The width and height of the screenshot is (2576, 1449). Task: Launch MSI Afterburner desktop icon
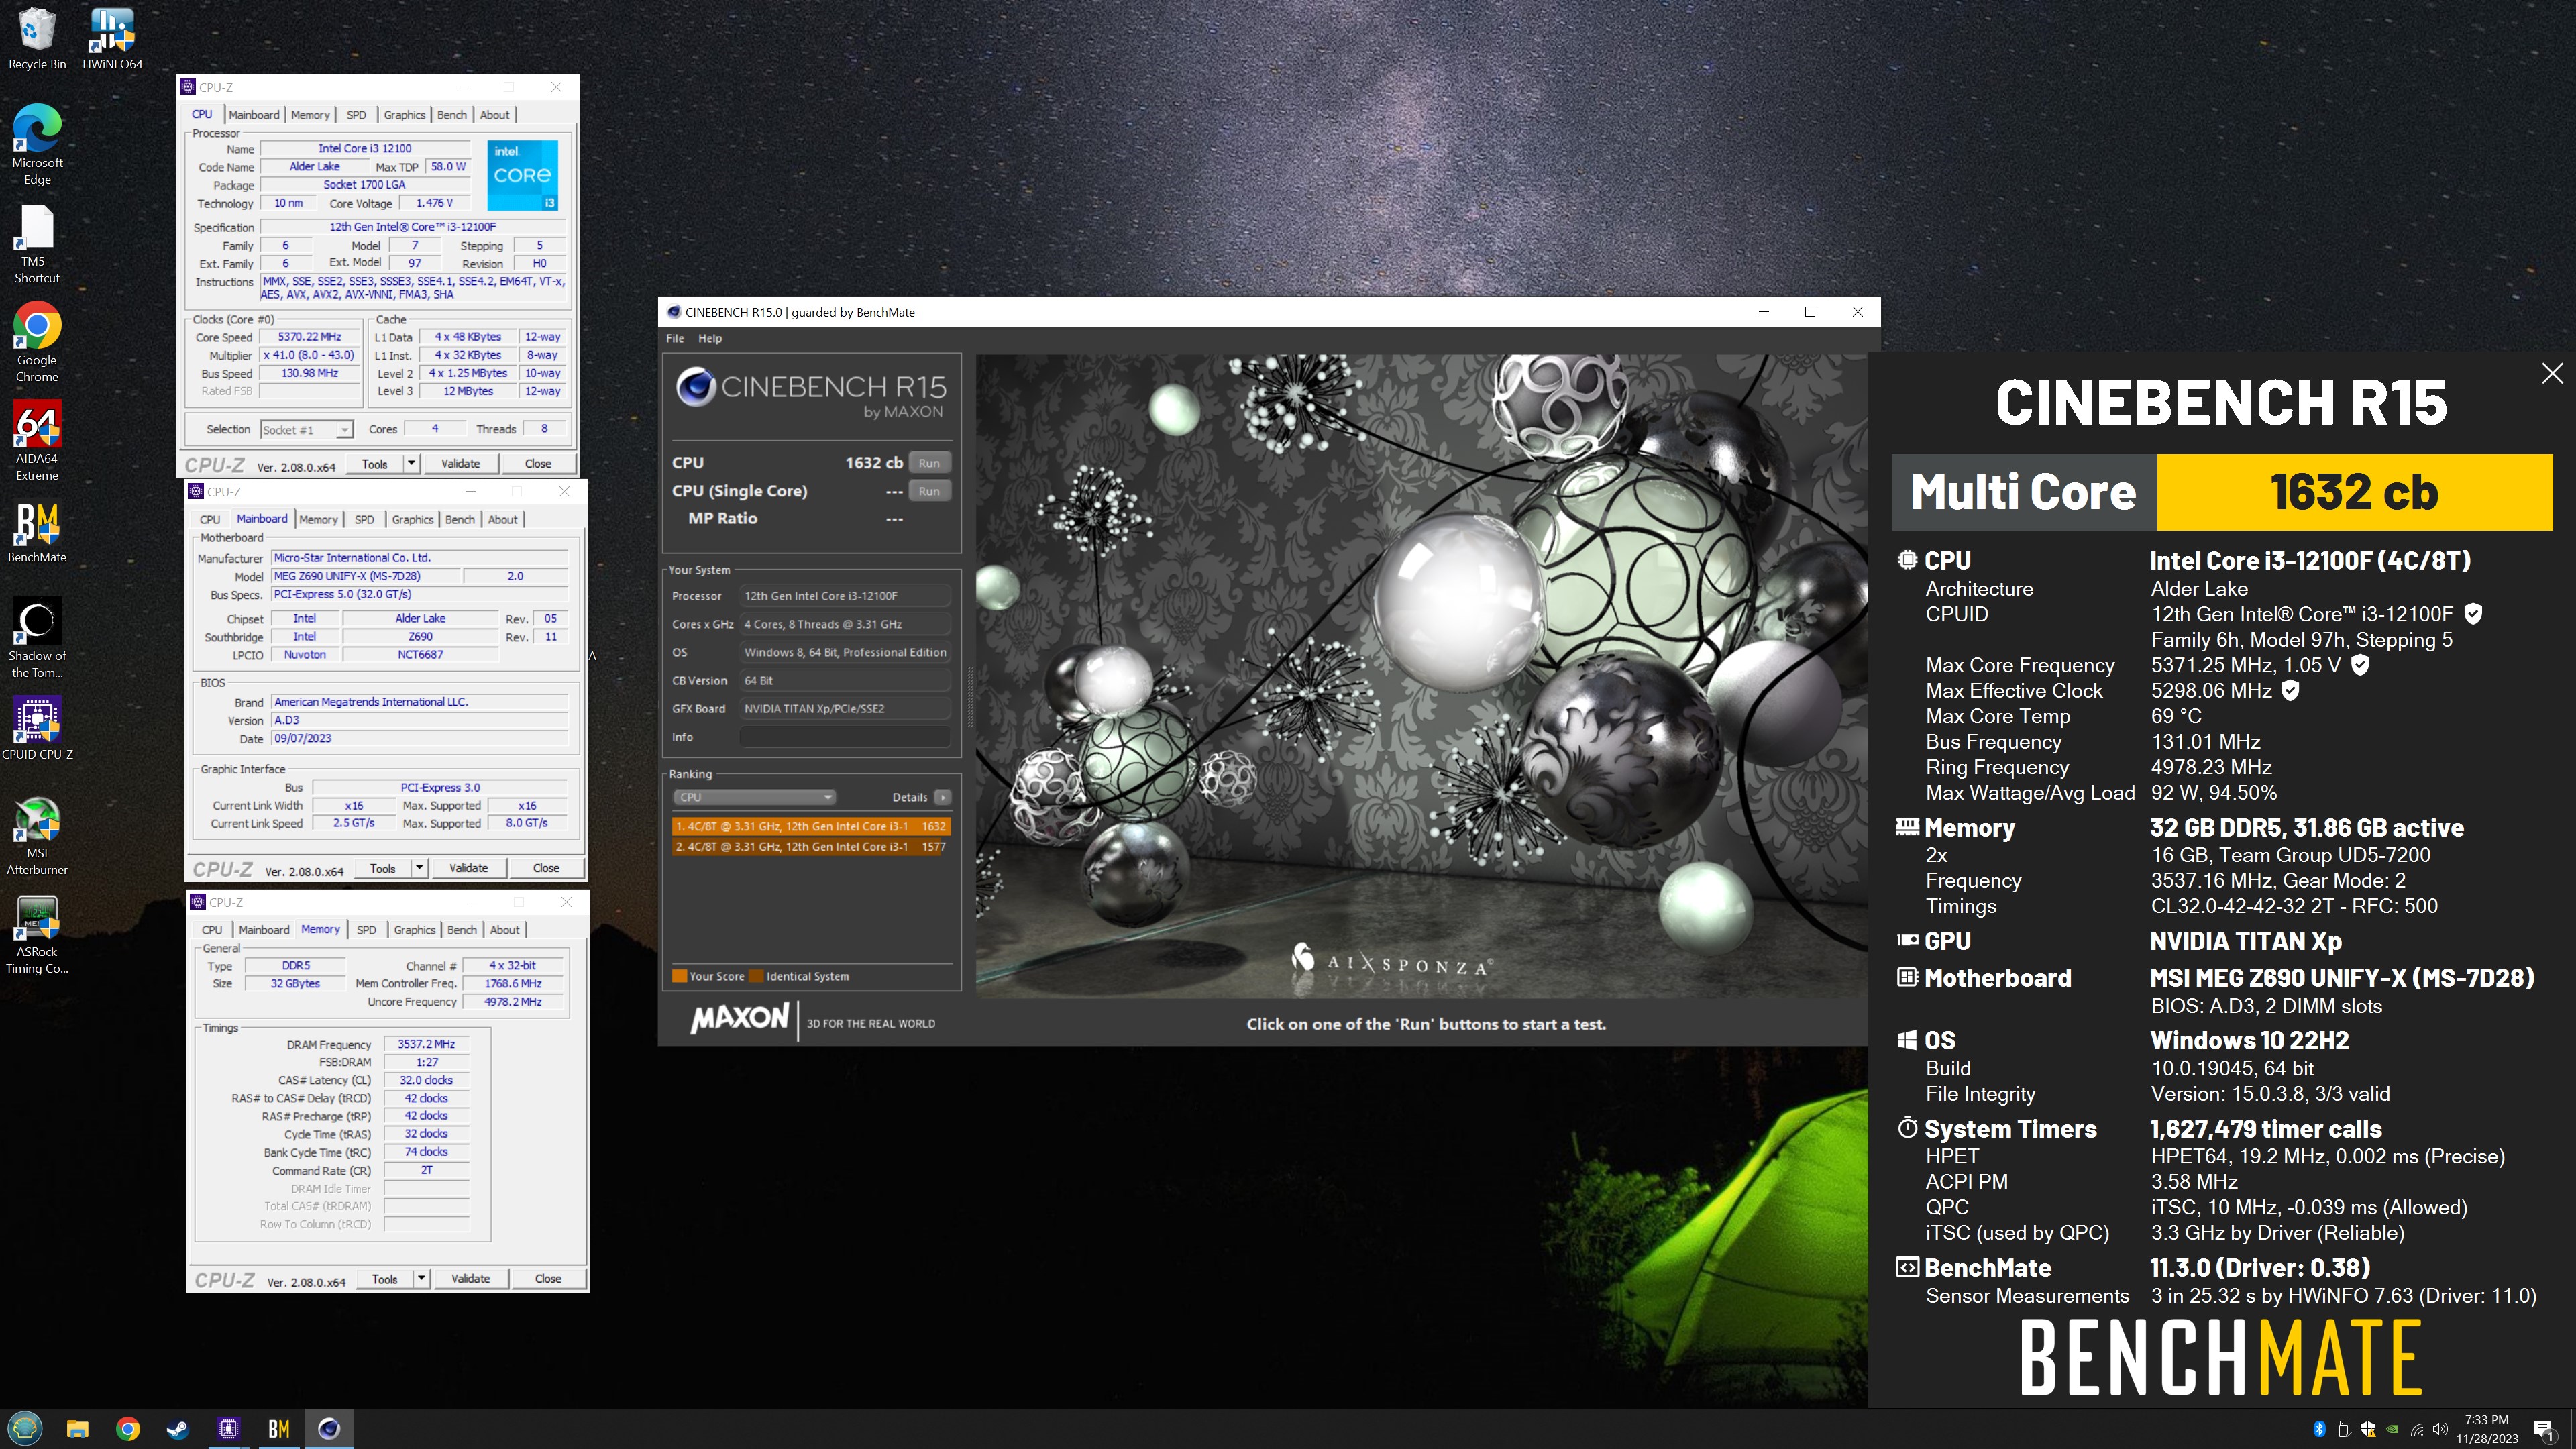tap(37, 836)
